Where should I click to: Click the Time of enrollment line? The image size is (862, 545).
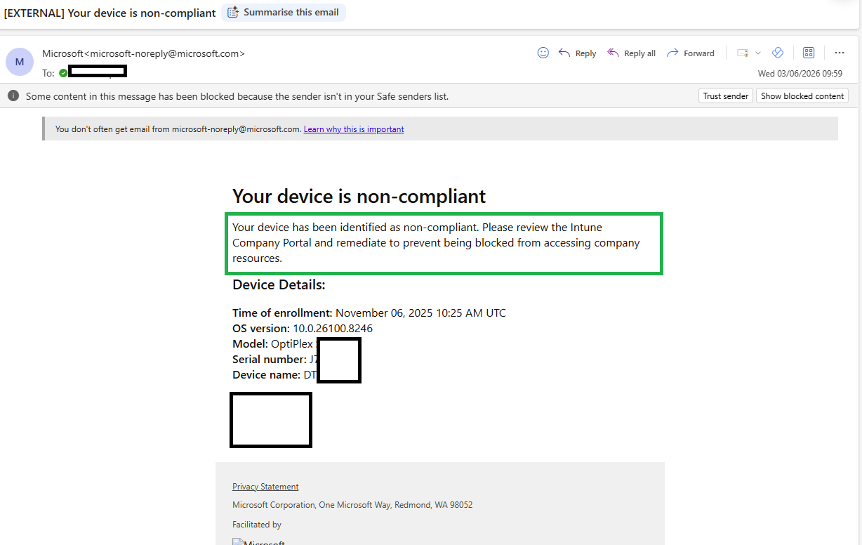tap(369, 313)
